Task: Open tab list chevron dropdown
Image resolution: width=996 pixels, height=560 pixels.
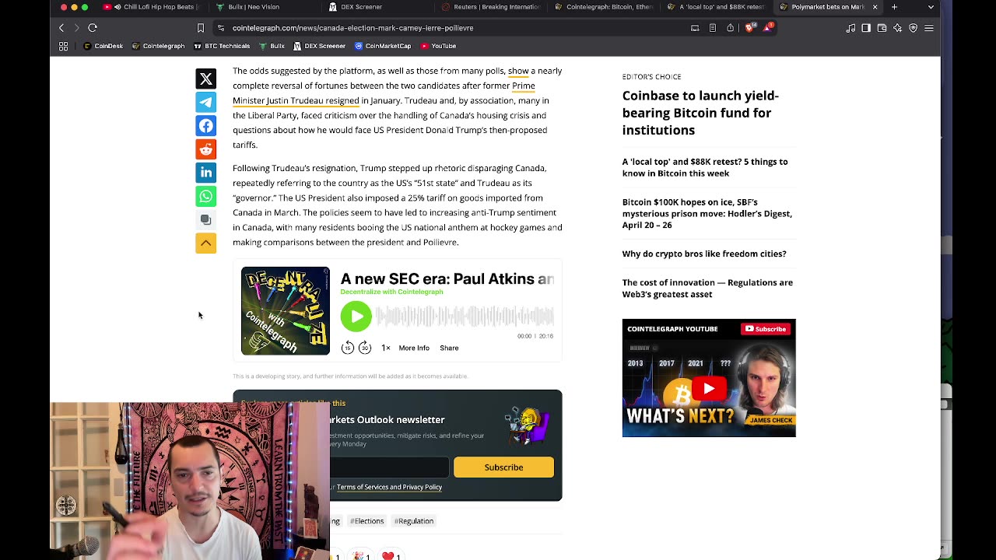Action: tap(931, 7)
